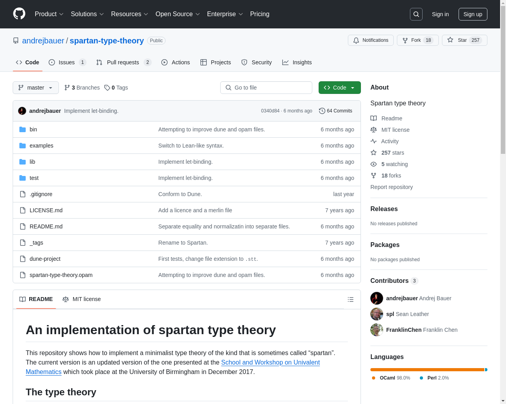Click the dune-project file icon
The image size is (506, 404).
(x=23, y=259)
